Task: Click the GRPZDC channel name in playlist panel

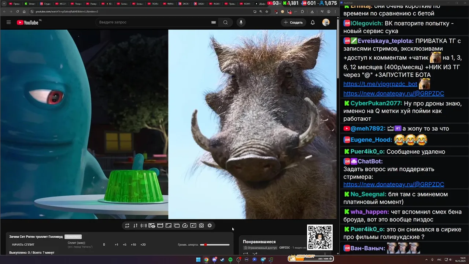Action: click(285, 247)
